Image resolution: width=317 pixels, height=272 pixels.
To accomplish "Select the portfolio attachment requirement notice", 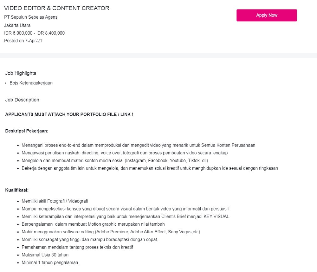I will [69, 114].
